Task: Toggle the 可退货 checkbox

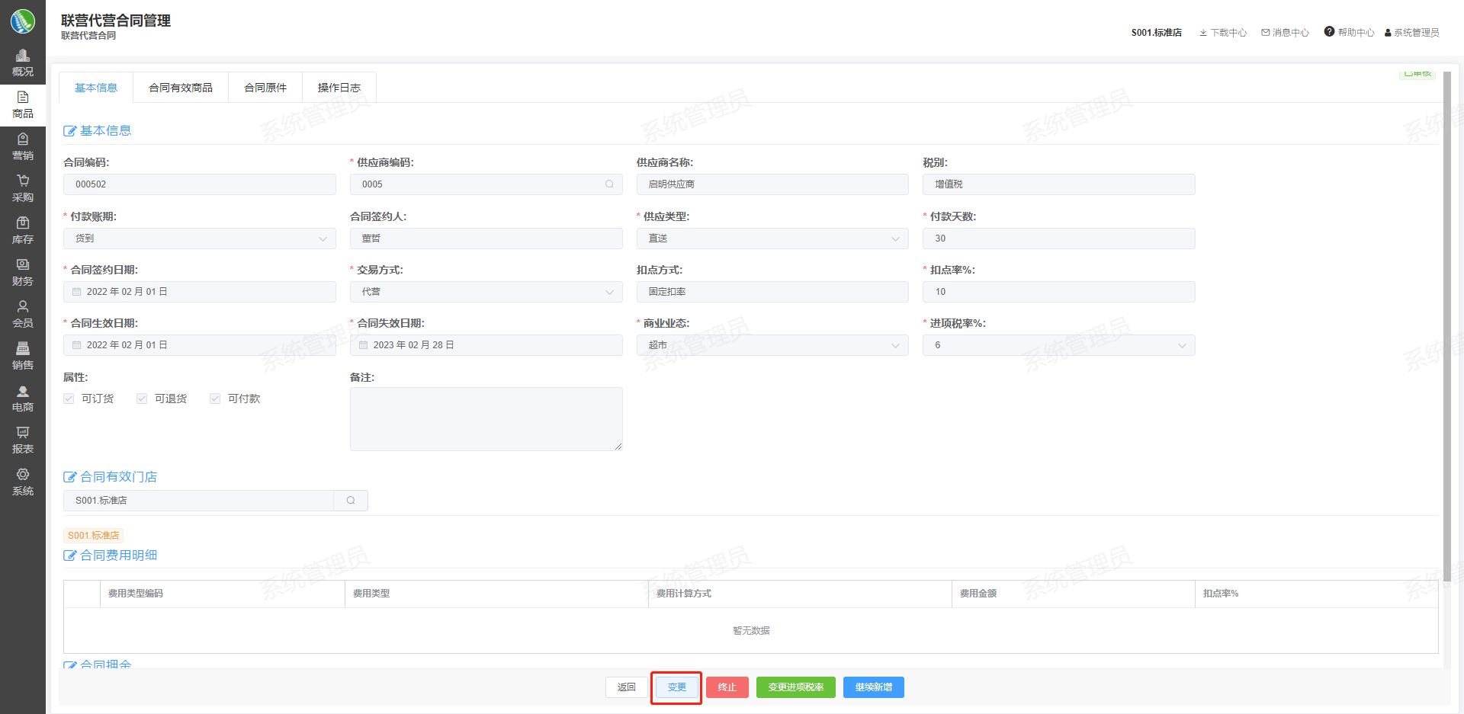Action: tap(142, 399)
